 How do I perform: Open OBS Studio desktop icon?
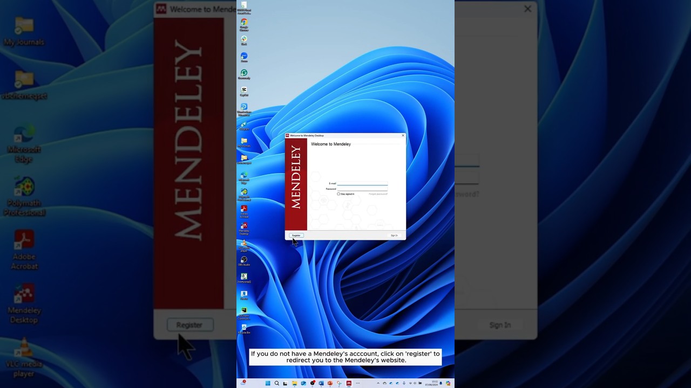click(x=244, y=261)
